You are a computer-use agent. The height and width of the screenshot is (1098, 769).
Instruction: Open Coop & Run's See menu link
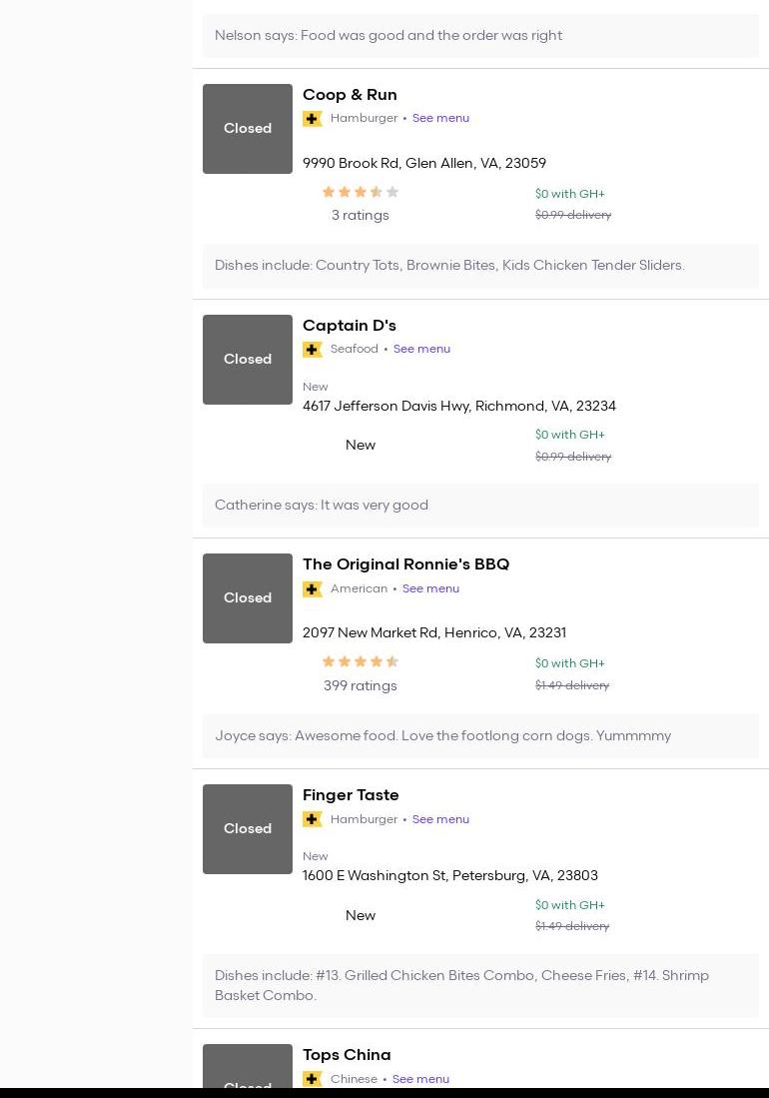tap(440, 118)
